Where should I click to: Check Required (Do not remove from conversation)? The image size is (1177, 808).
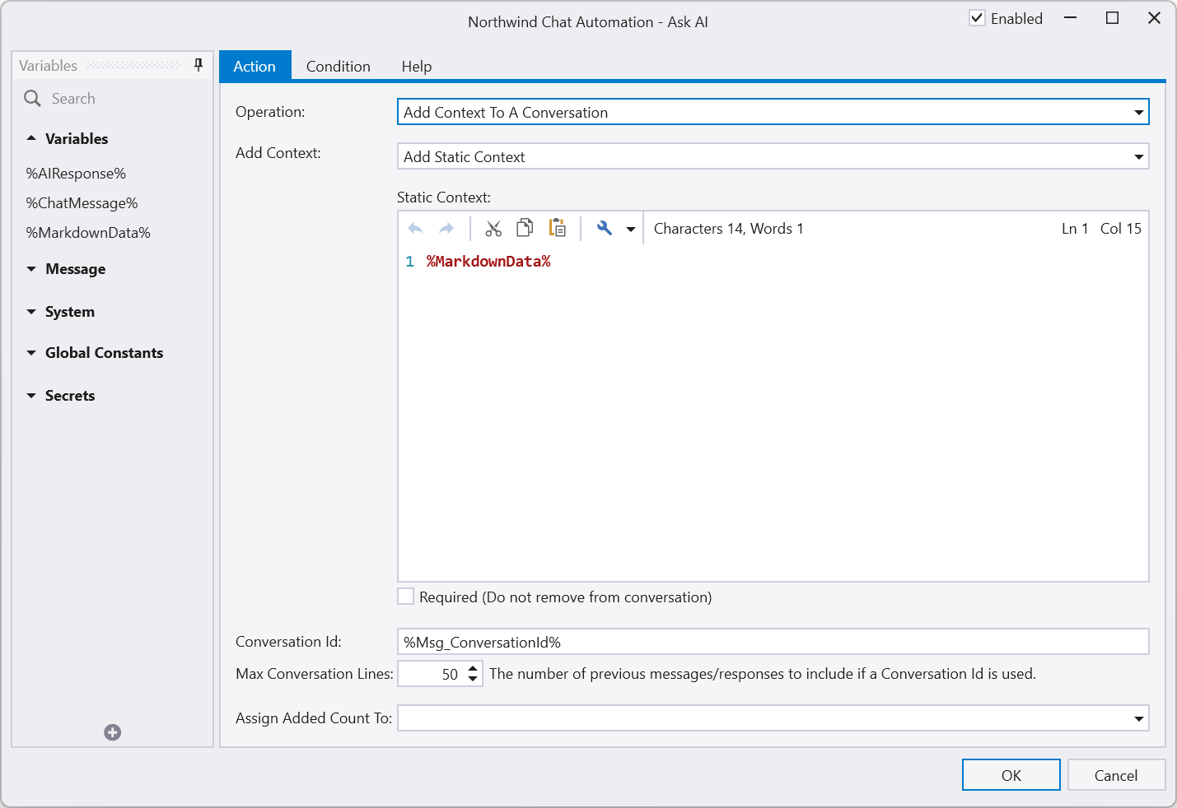(x=406, y=597)
